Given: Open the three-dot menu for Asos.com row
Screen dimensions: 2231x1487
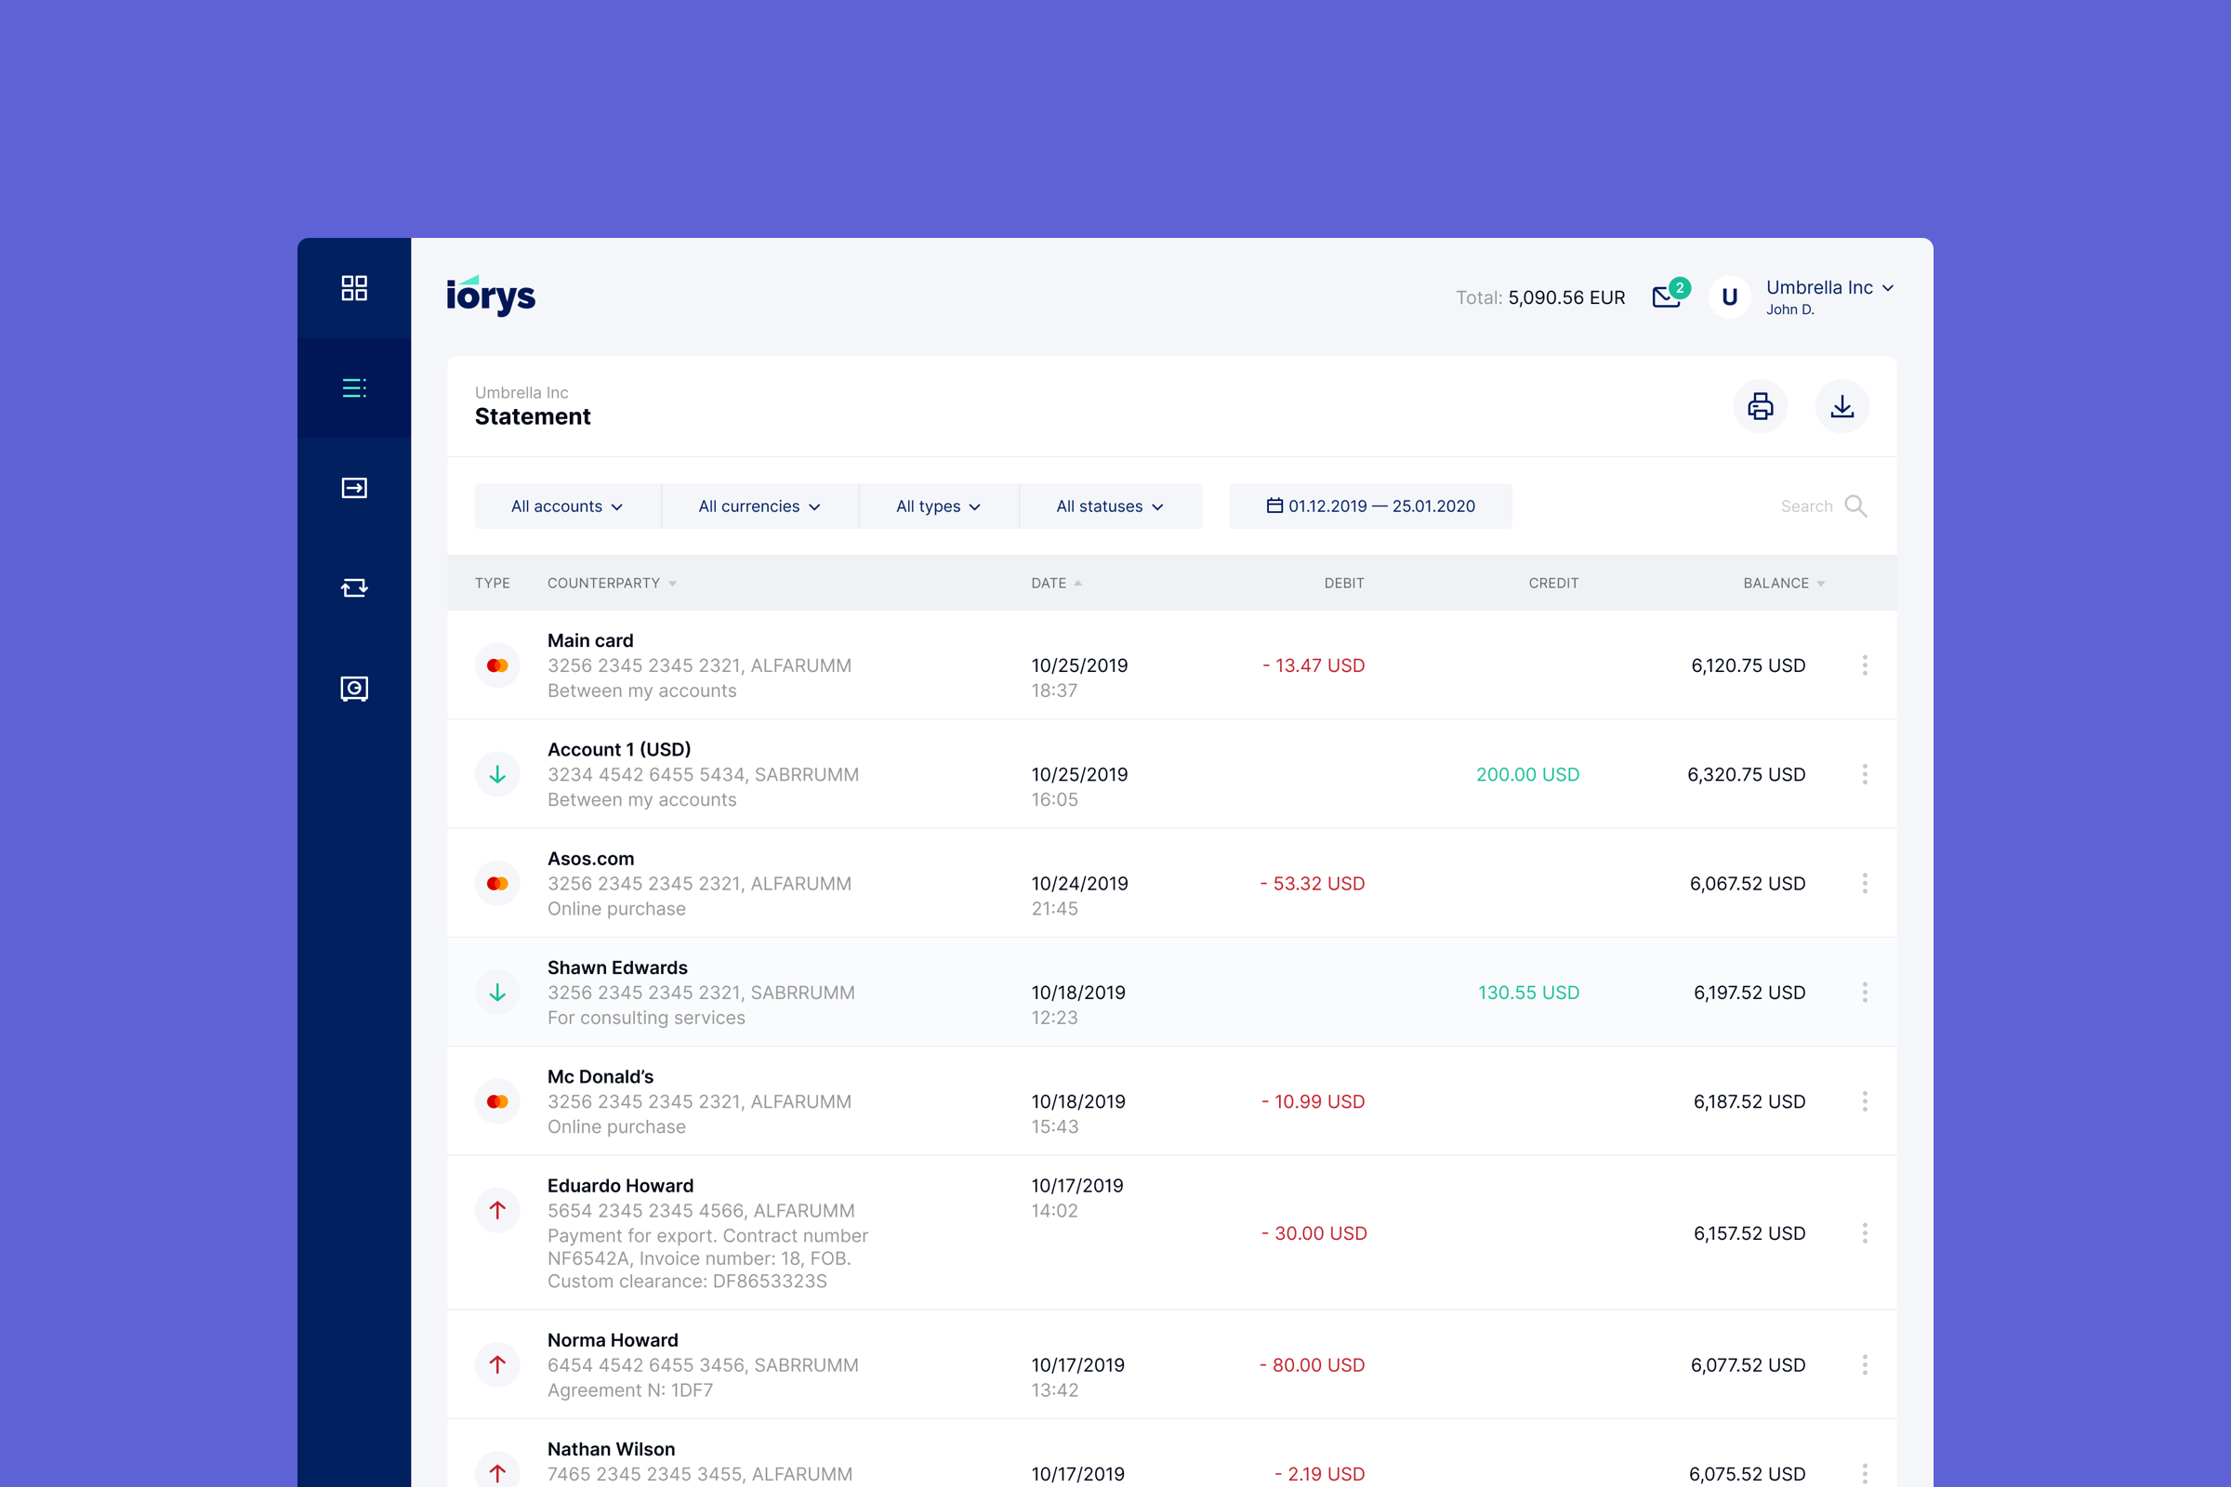Looking at the screenshot, I should click(1865, 883).
